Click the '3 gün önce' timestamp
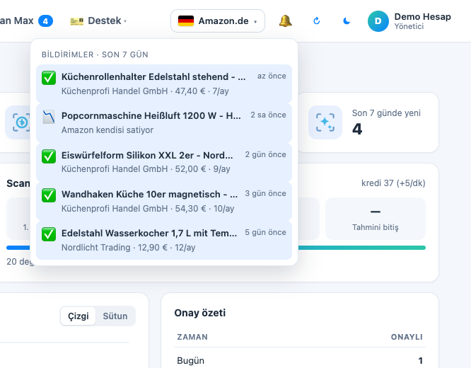 [x=265, y=193]
